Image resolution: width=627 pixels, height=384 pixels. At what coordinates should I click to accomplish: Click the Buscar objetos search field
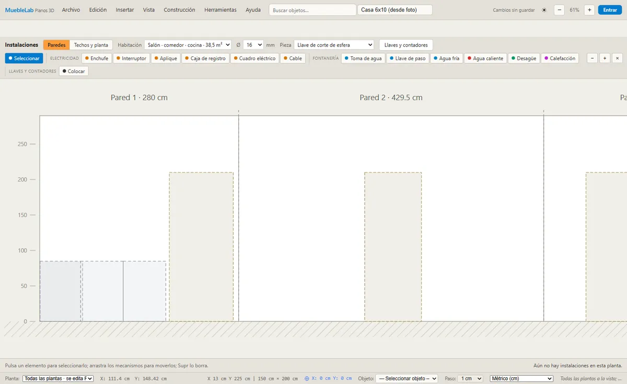click(x=312, y=10)
